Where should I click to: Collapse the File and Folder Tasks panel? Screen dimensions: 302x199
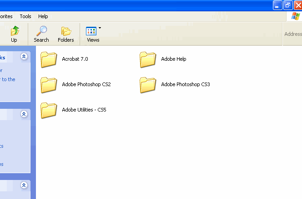click(x=24, y=57)
